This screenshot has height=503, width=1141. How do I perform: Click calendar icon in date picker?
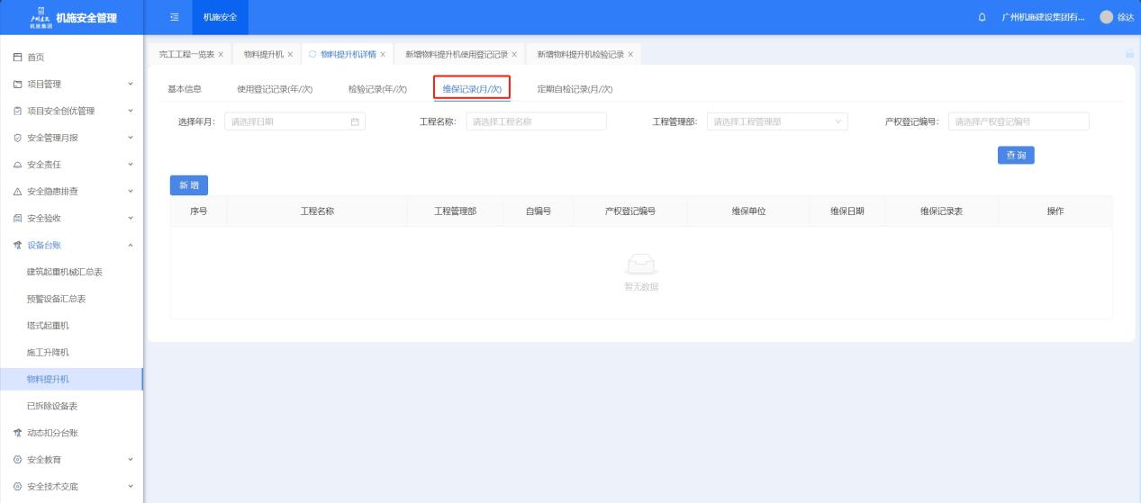pos(355,121)
